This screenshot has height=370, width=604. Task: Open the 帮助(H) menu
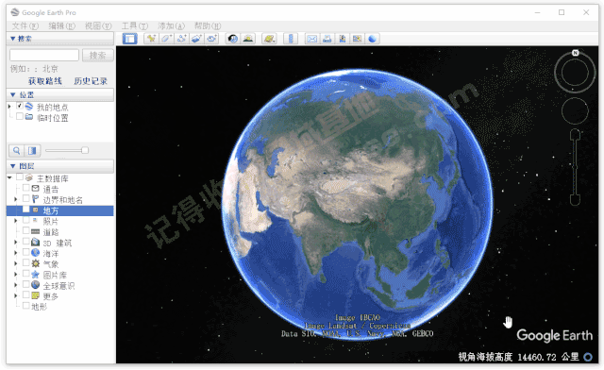pos(208,25)
